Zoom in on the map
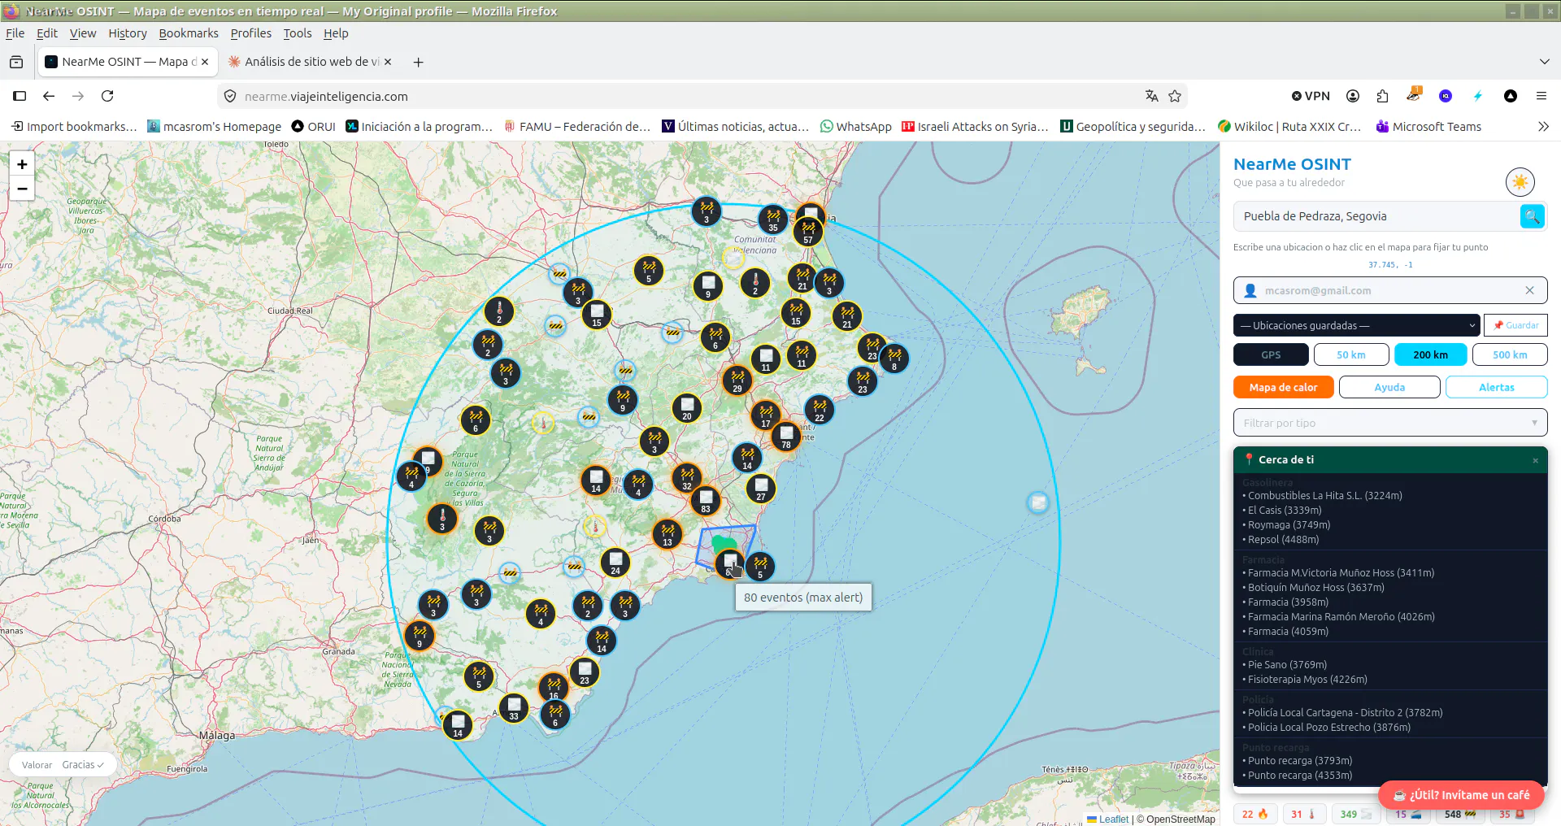 (x=22, y=164)
